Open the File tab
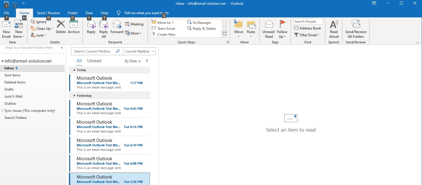 [x=6, y=13]
